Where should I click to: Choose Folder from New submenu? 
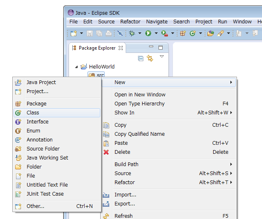pyautogui.click(x=57, y=167)
